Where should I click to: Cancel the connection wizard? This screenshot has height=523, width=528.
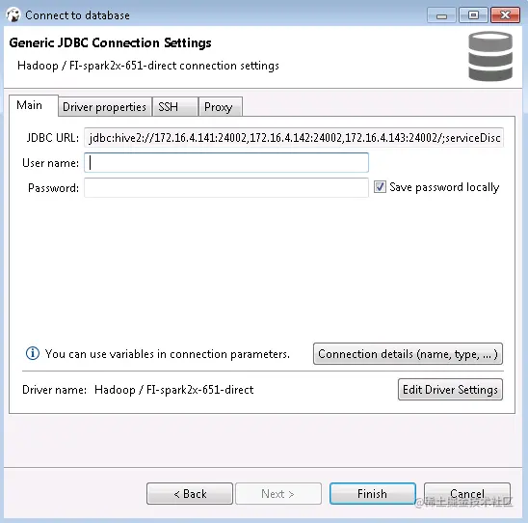pos(467,494)
